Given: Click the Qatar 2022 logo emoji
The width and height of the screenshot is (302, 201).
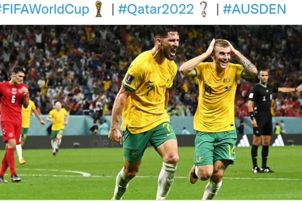Looking at the screenshot, I should tap(204, 9).
